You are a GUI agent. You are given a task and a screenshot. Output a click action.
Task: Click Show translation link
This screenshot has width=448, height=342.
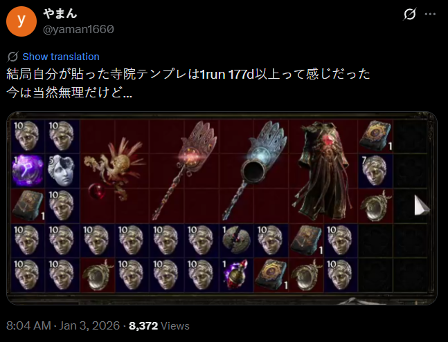click(x=61, y=57)
